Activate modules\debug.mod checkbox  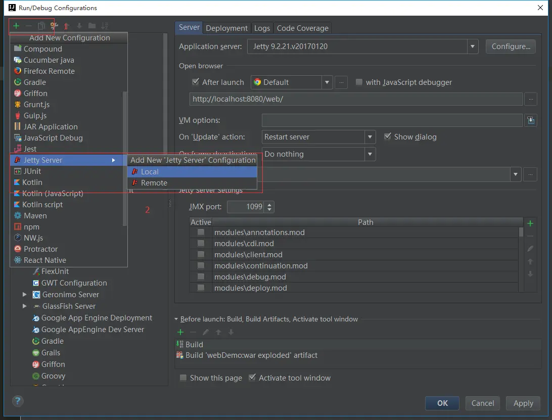click(x=201, y=276)
